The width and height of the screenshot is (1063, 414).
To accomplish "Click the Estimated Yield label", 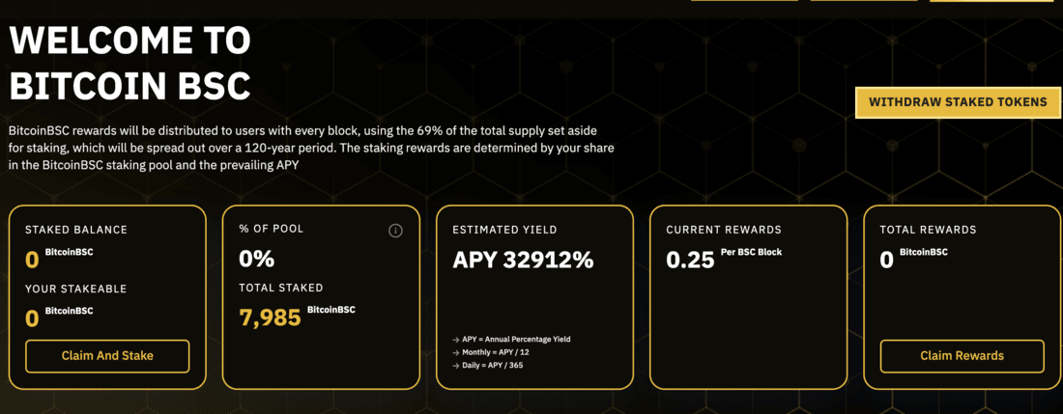I will pyautogui.click(x=504, y=230).
